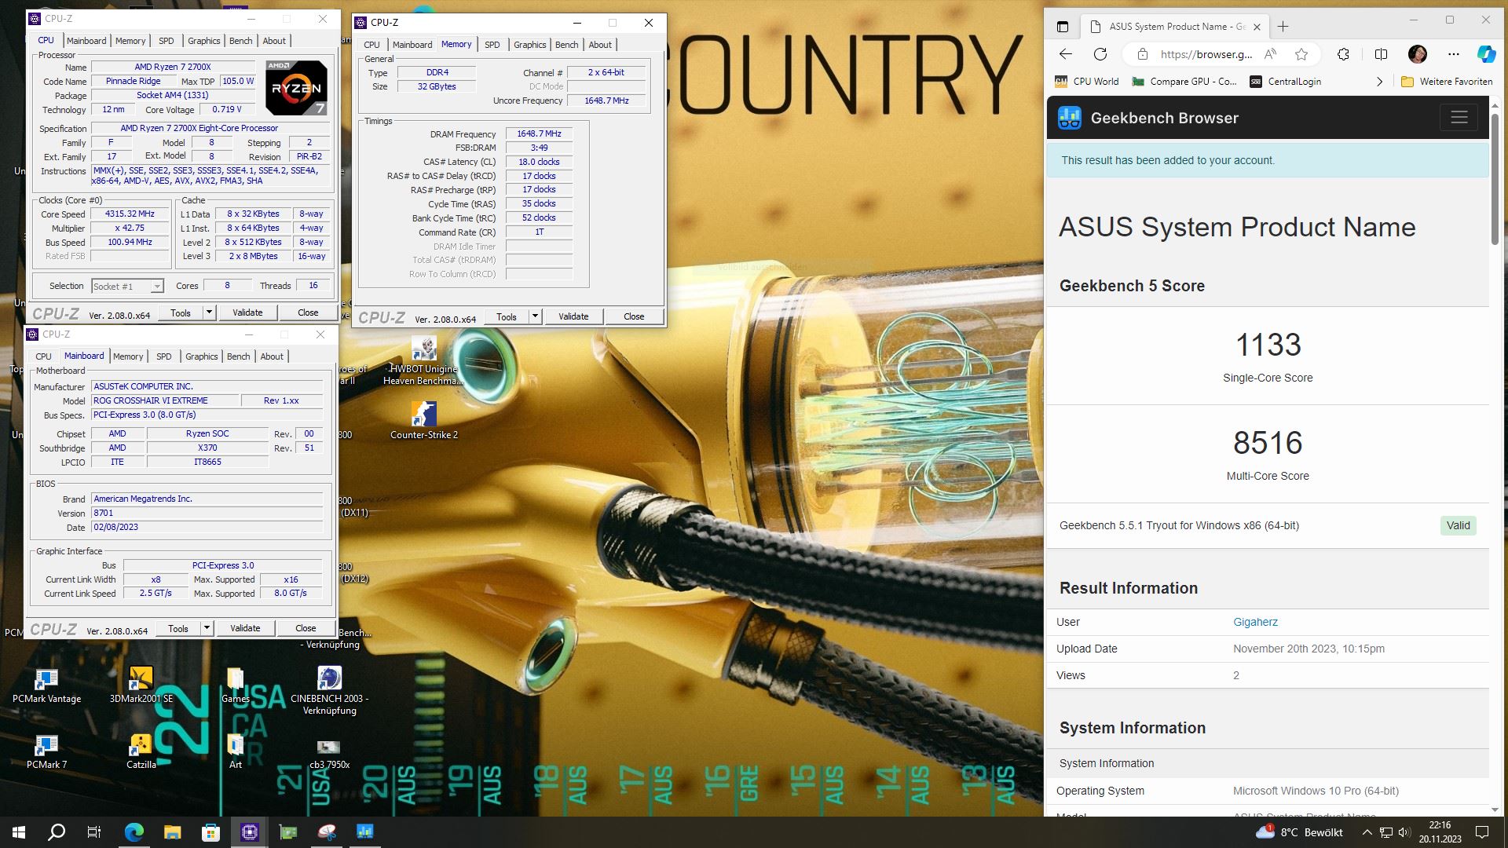
Task: Open SPD tab in top-left CPU-Z window
Action: (166, 41)
